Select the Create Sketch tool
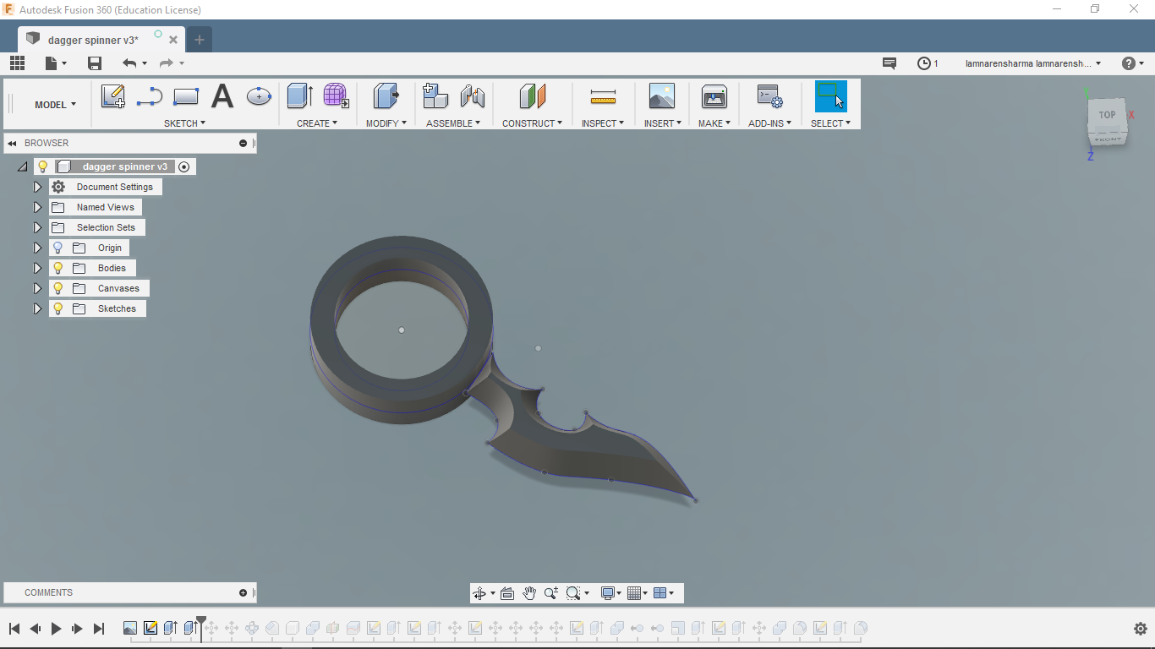Image resolution: width=1155 pixels, height=649 pixels. 113,96
